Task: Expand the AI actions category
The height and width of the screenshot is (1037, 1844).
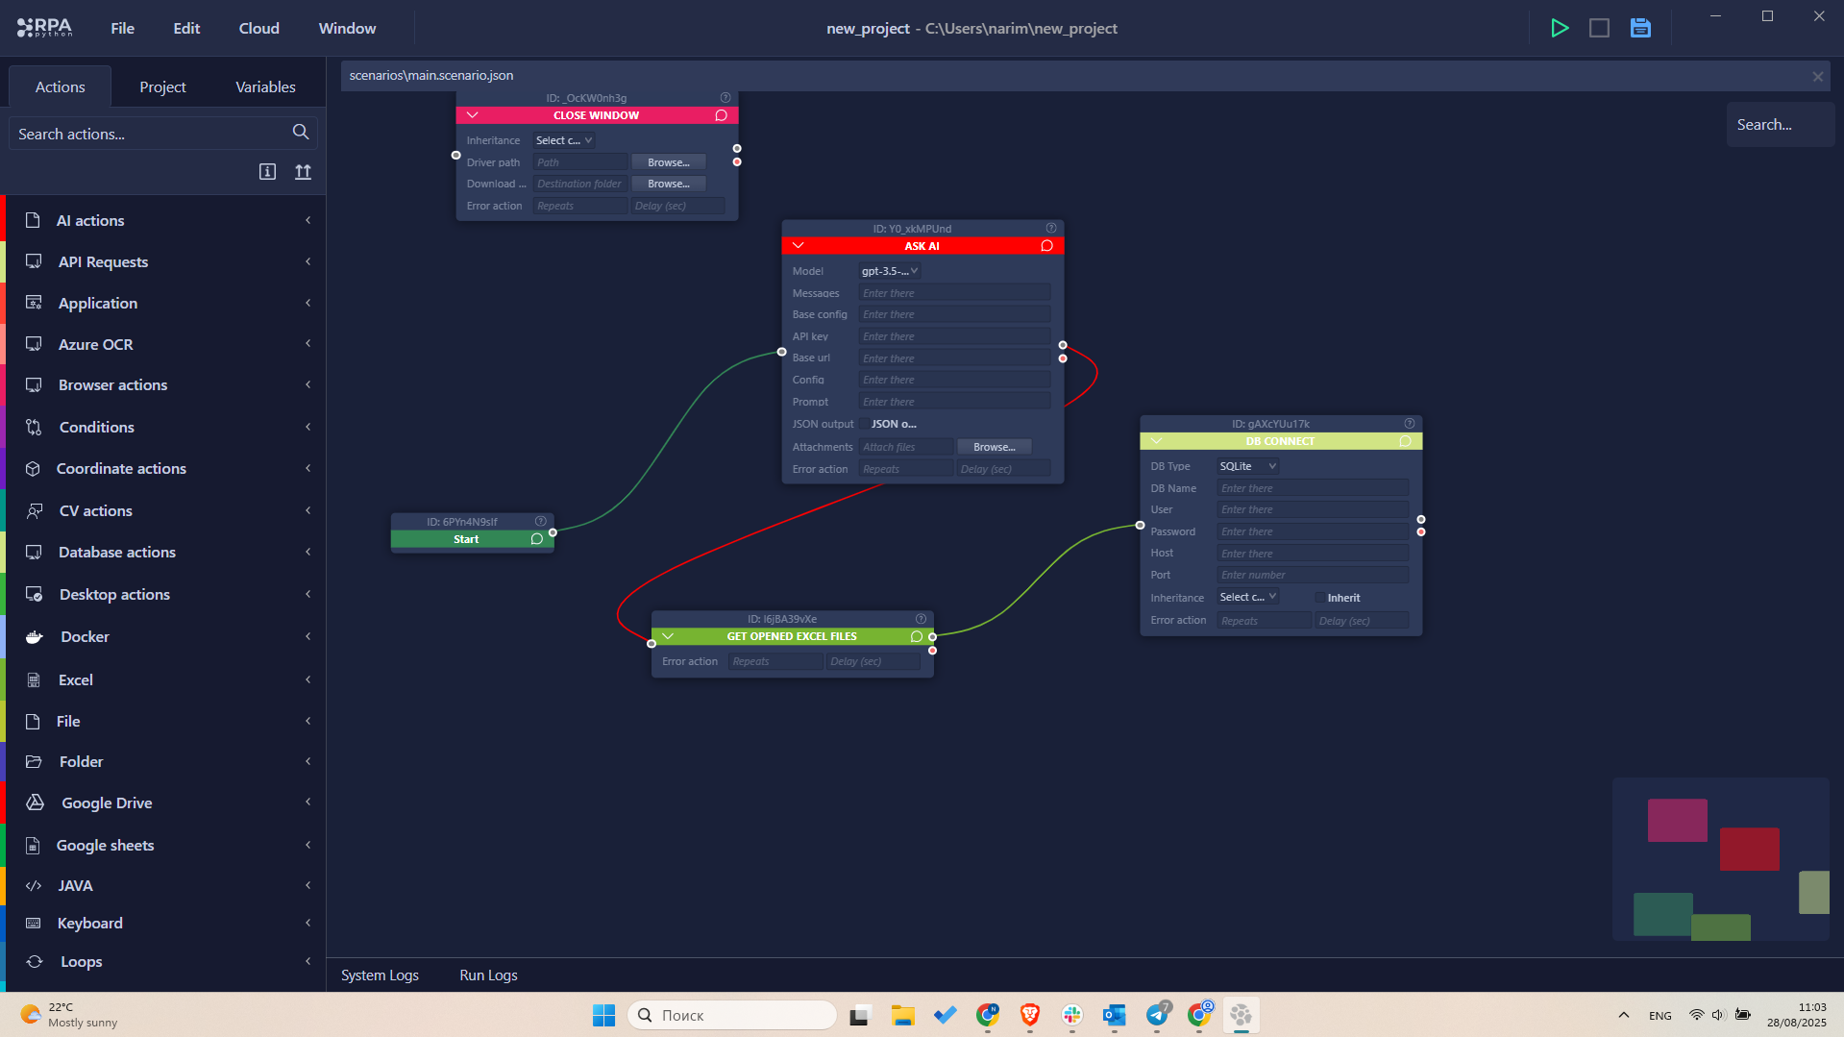Action: tap(165, 220)
